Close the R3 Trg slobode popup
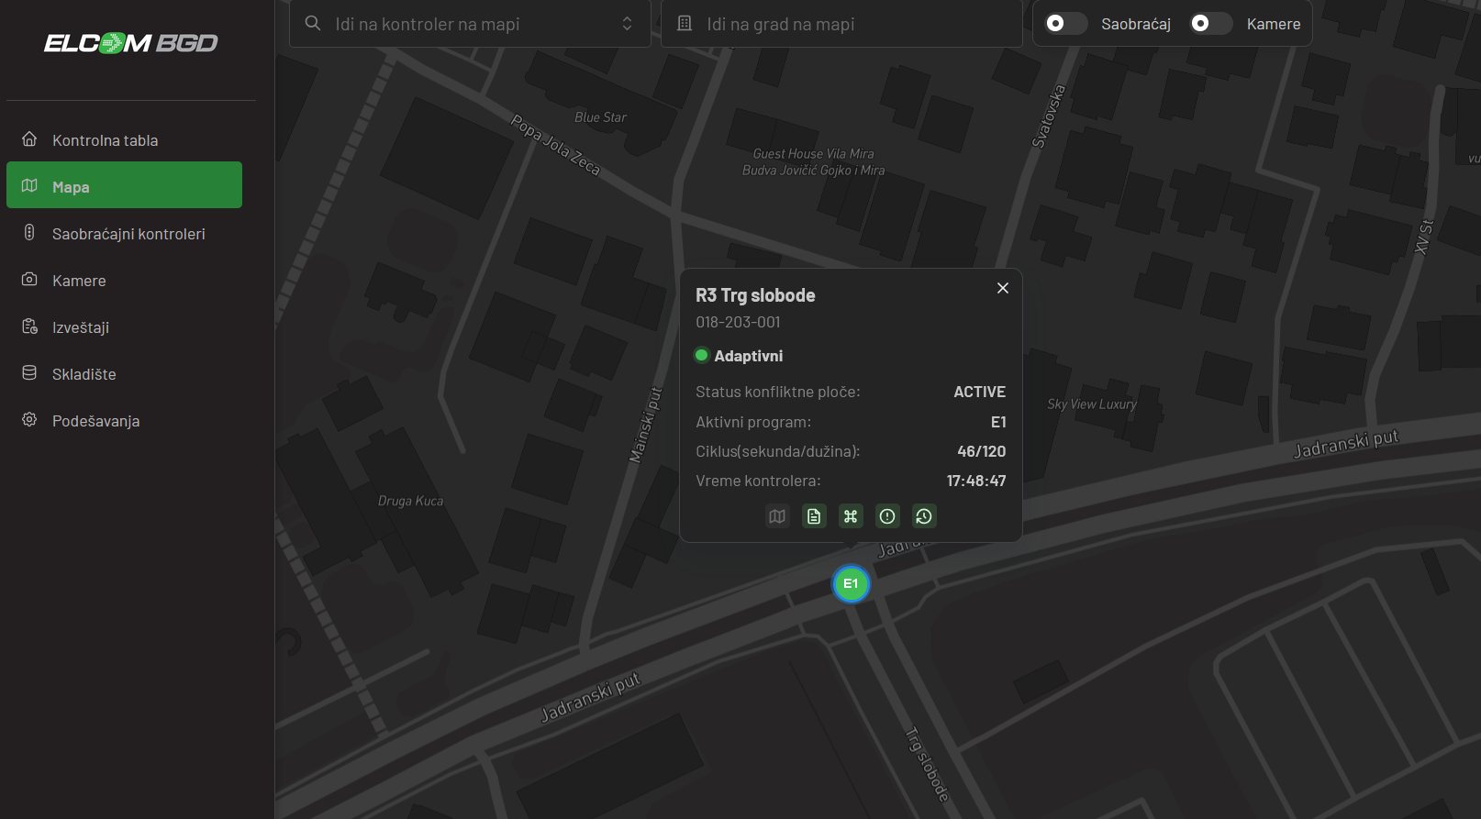Screen dimensions: 1481x819 click(1003, 288)
